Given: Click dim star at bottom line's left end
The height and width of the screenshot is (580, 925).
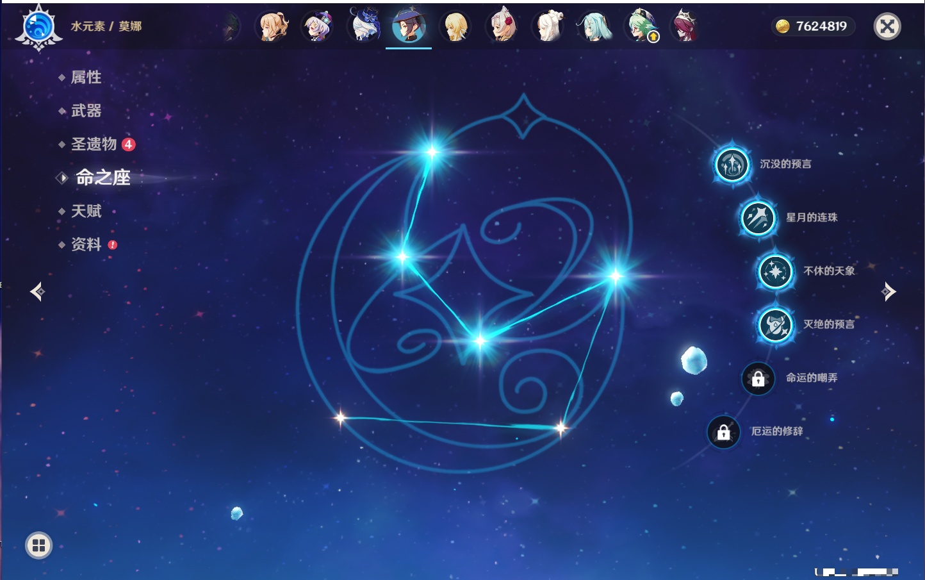Looking at the screenshot, I should [341, 418].
